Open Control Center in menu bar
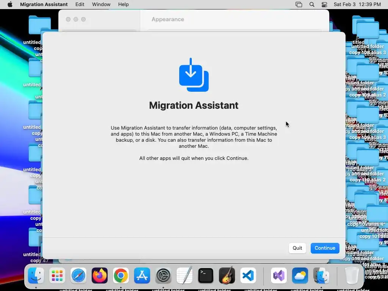Screen dimensions: 388x291 click(x=324, y=5)
